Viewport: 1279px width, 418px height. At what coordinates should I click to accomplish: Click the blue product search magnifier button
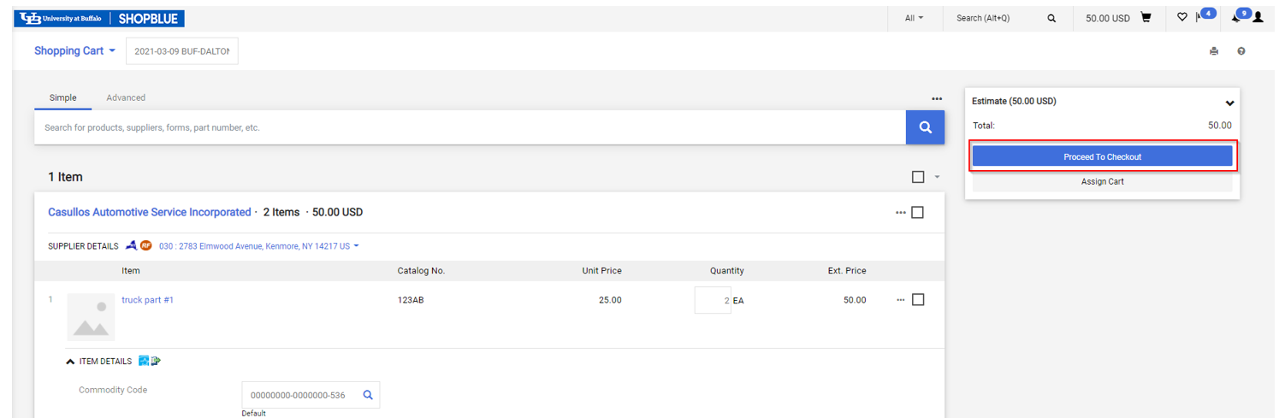tap(925, 127)
